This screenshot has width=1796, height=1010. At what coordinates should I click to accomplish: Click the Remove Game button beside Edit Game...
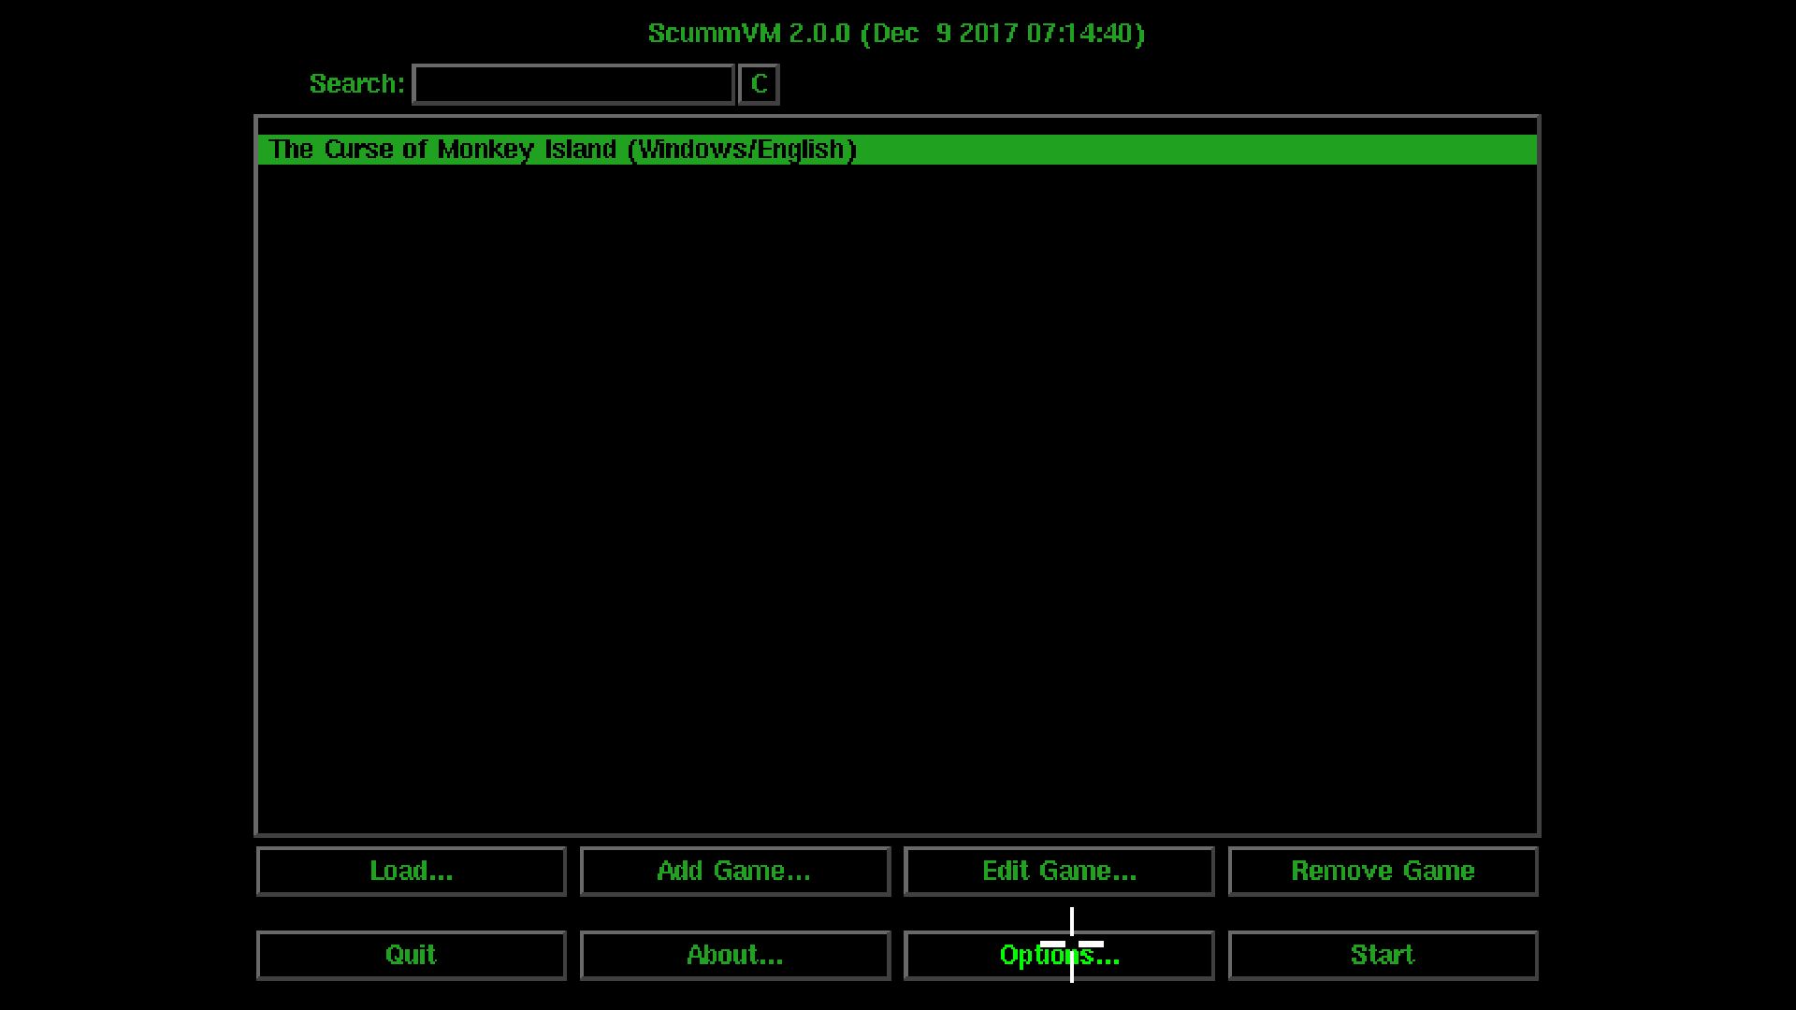tap(1383, 871)
